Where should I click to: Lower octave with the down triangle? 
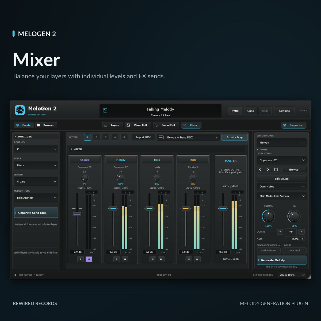tap(280, 232)
